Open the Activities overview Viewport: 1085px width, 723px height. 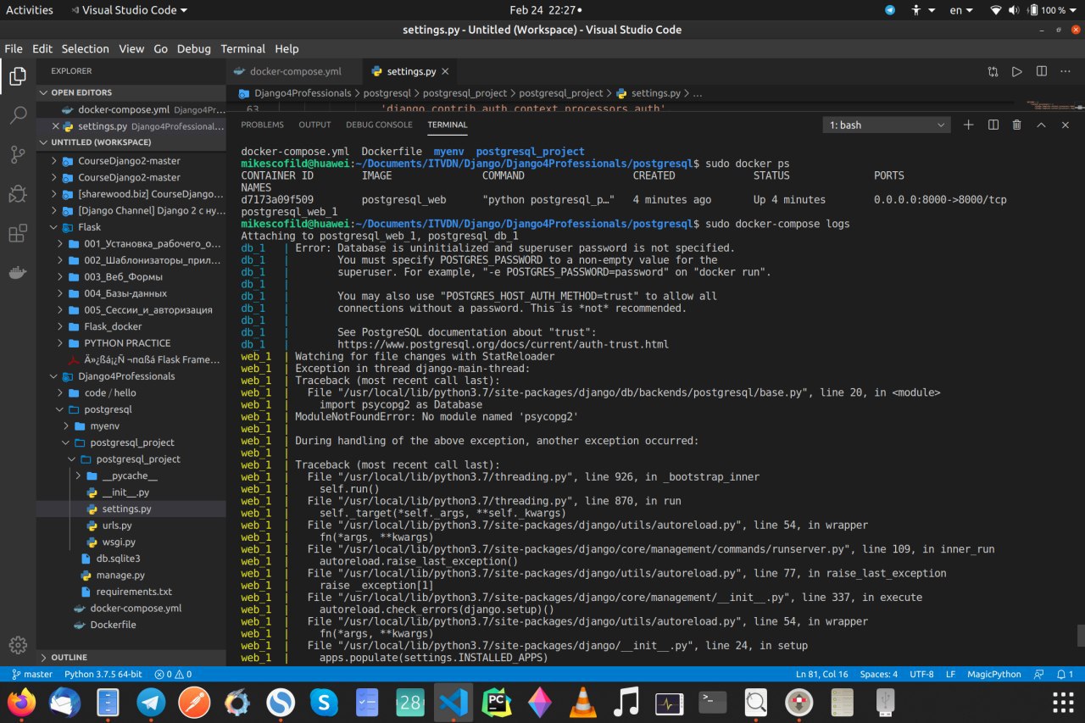click(30, 10)
